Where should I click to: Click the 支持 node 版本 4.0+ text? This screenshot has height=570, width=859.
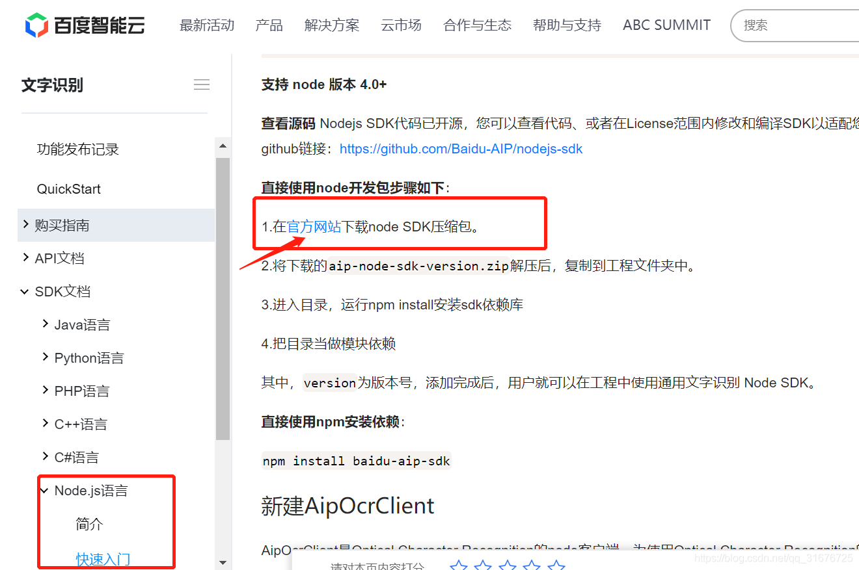[x=324, y=84]
